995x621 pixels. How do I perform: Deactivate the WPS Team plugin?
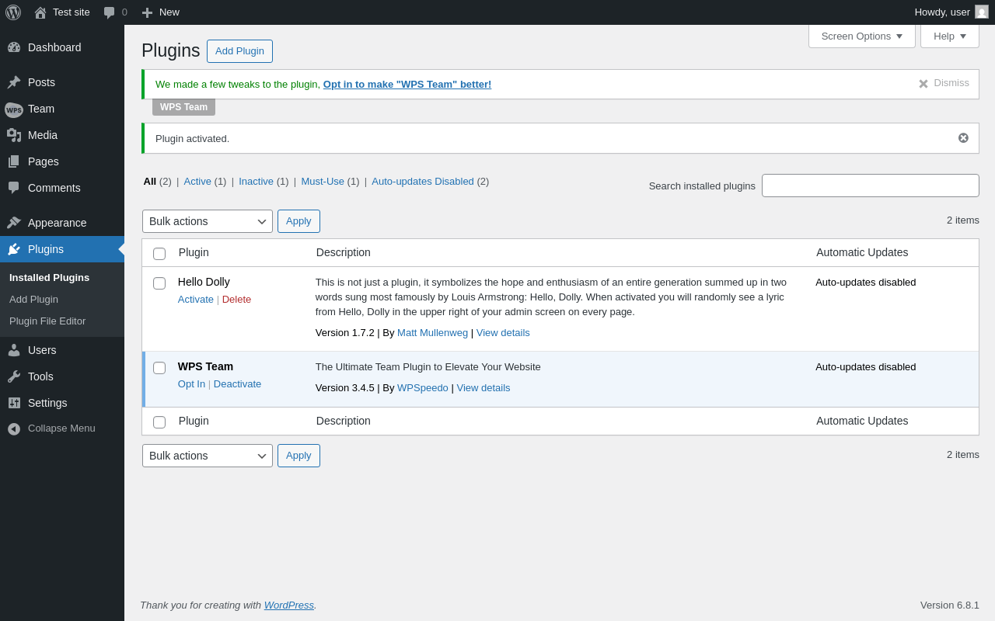click(237, 383)
